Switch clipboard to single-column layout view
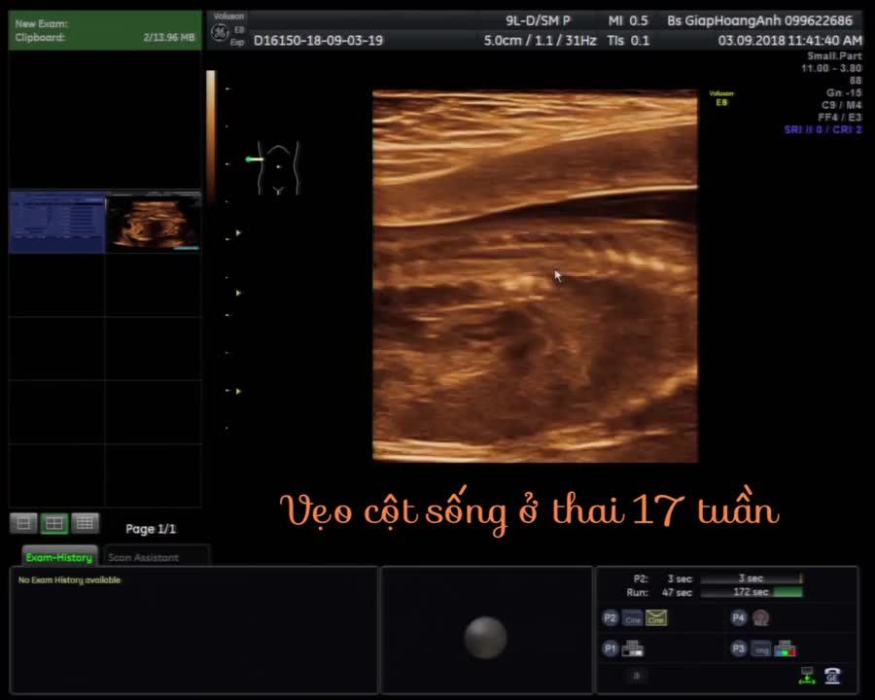This screenshot has height=700, width=875. coord(24,523)
